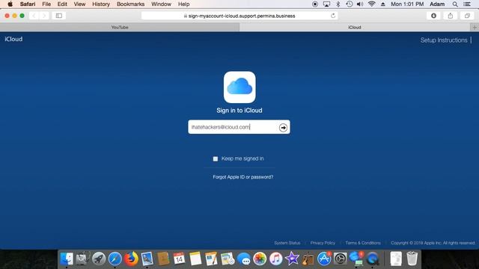
Task: Open the volume control in menu bar
Action: (360, 4)
